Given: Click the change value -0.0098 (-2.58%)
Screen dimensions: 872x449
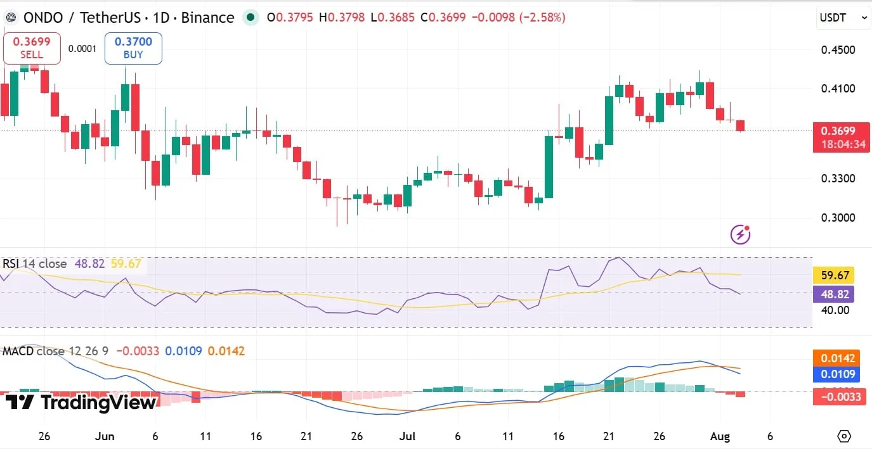Looking at the screenshot, I should pyautogui.click(x=518, y=18).
